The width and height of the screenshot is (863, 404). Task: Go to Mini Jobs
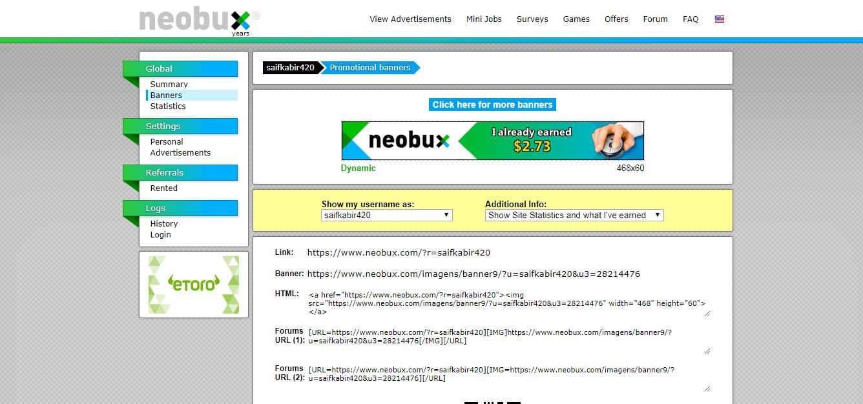tap(484, 19)
